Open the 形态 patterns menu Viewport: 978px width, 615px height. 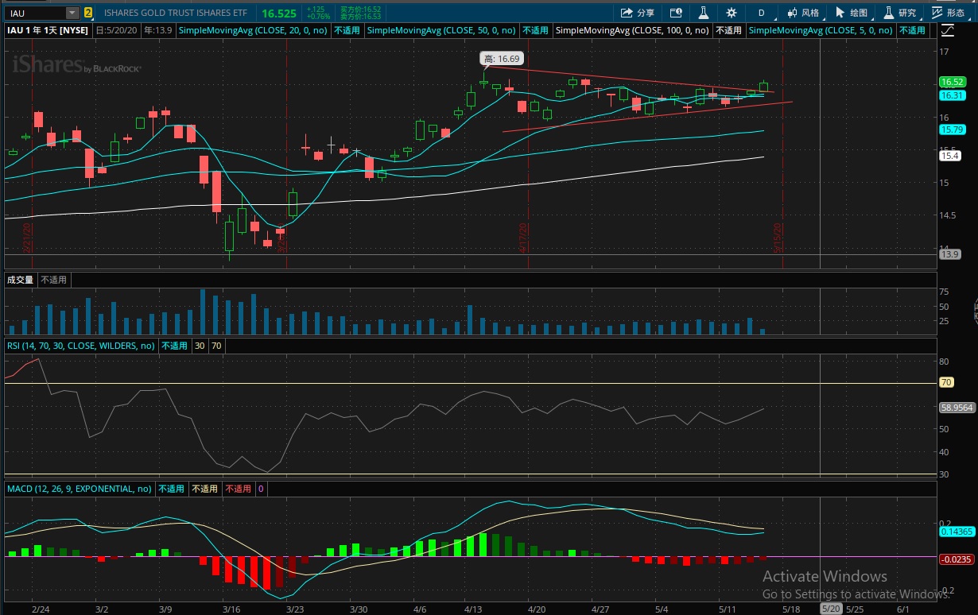[x=949, y=13]
